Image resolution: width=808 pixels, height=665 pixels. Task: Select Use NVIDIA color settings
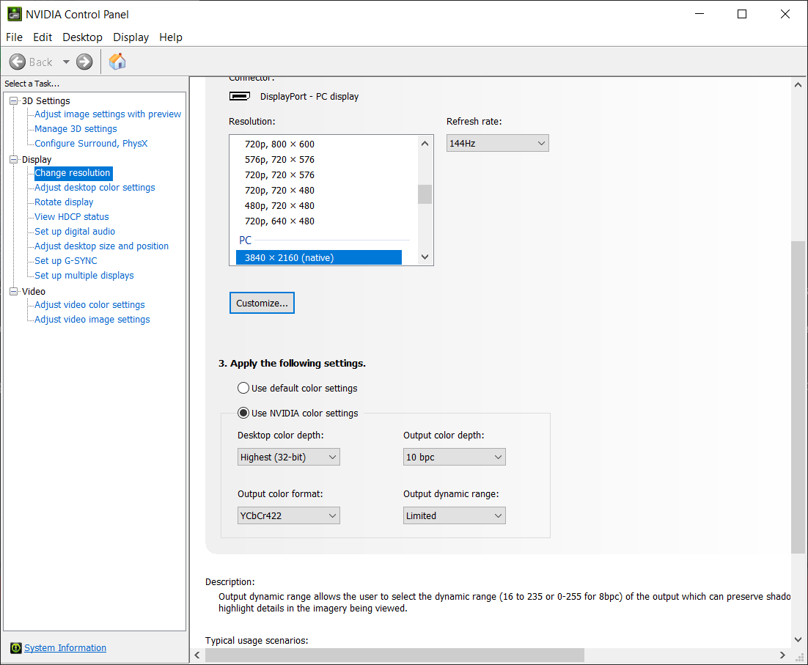(x=243, y=413)
